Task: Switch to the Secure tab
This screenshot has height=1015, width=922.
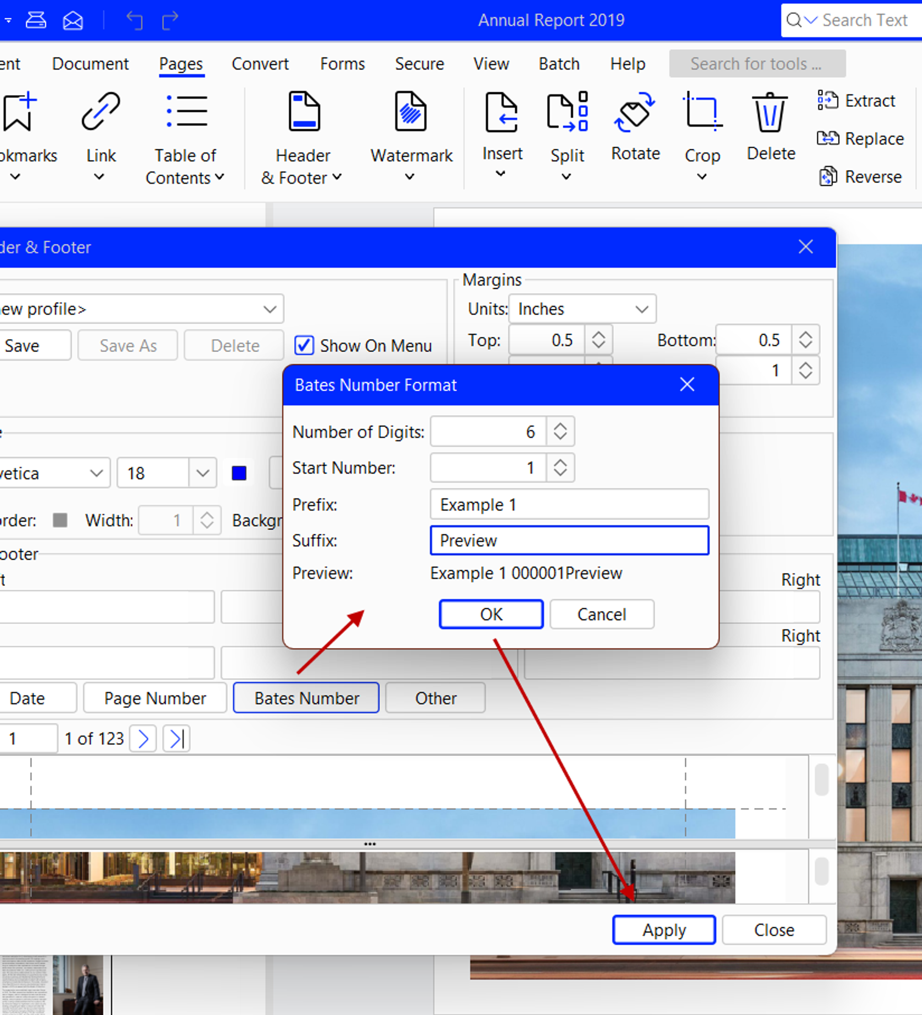Action: coord(419,64)
